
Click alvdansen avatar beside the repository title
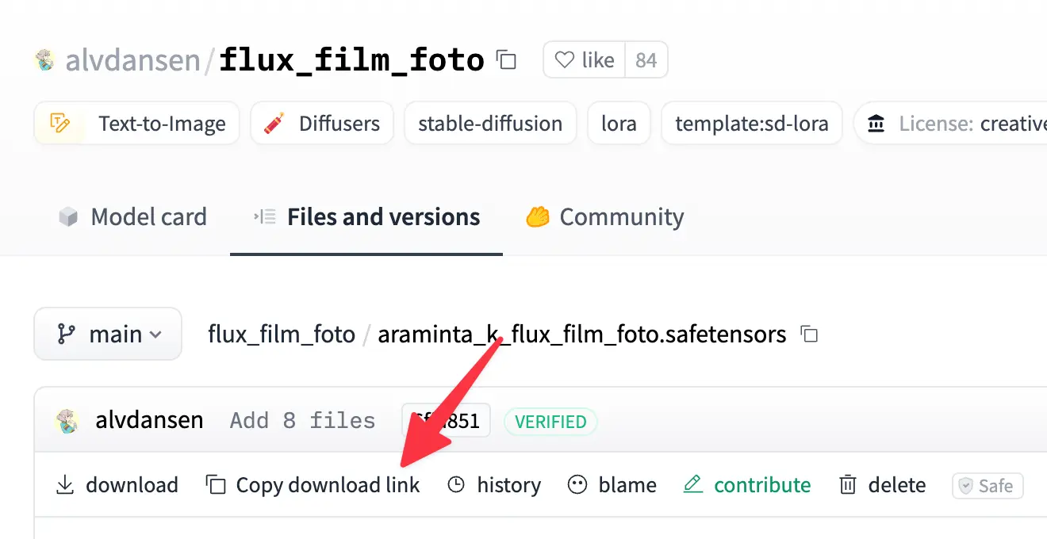tap(46, 60)
